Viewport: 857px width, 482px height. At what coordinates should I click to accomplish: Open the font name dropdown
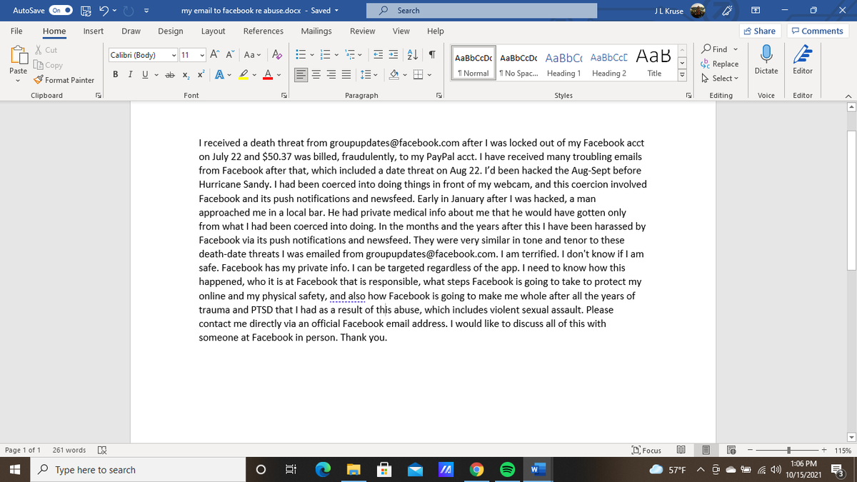[x=174, y=55]
